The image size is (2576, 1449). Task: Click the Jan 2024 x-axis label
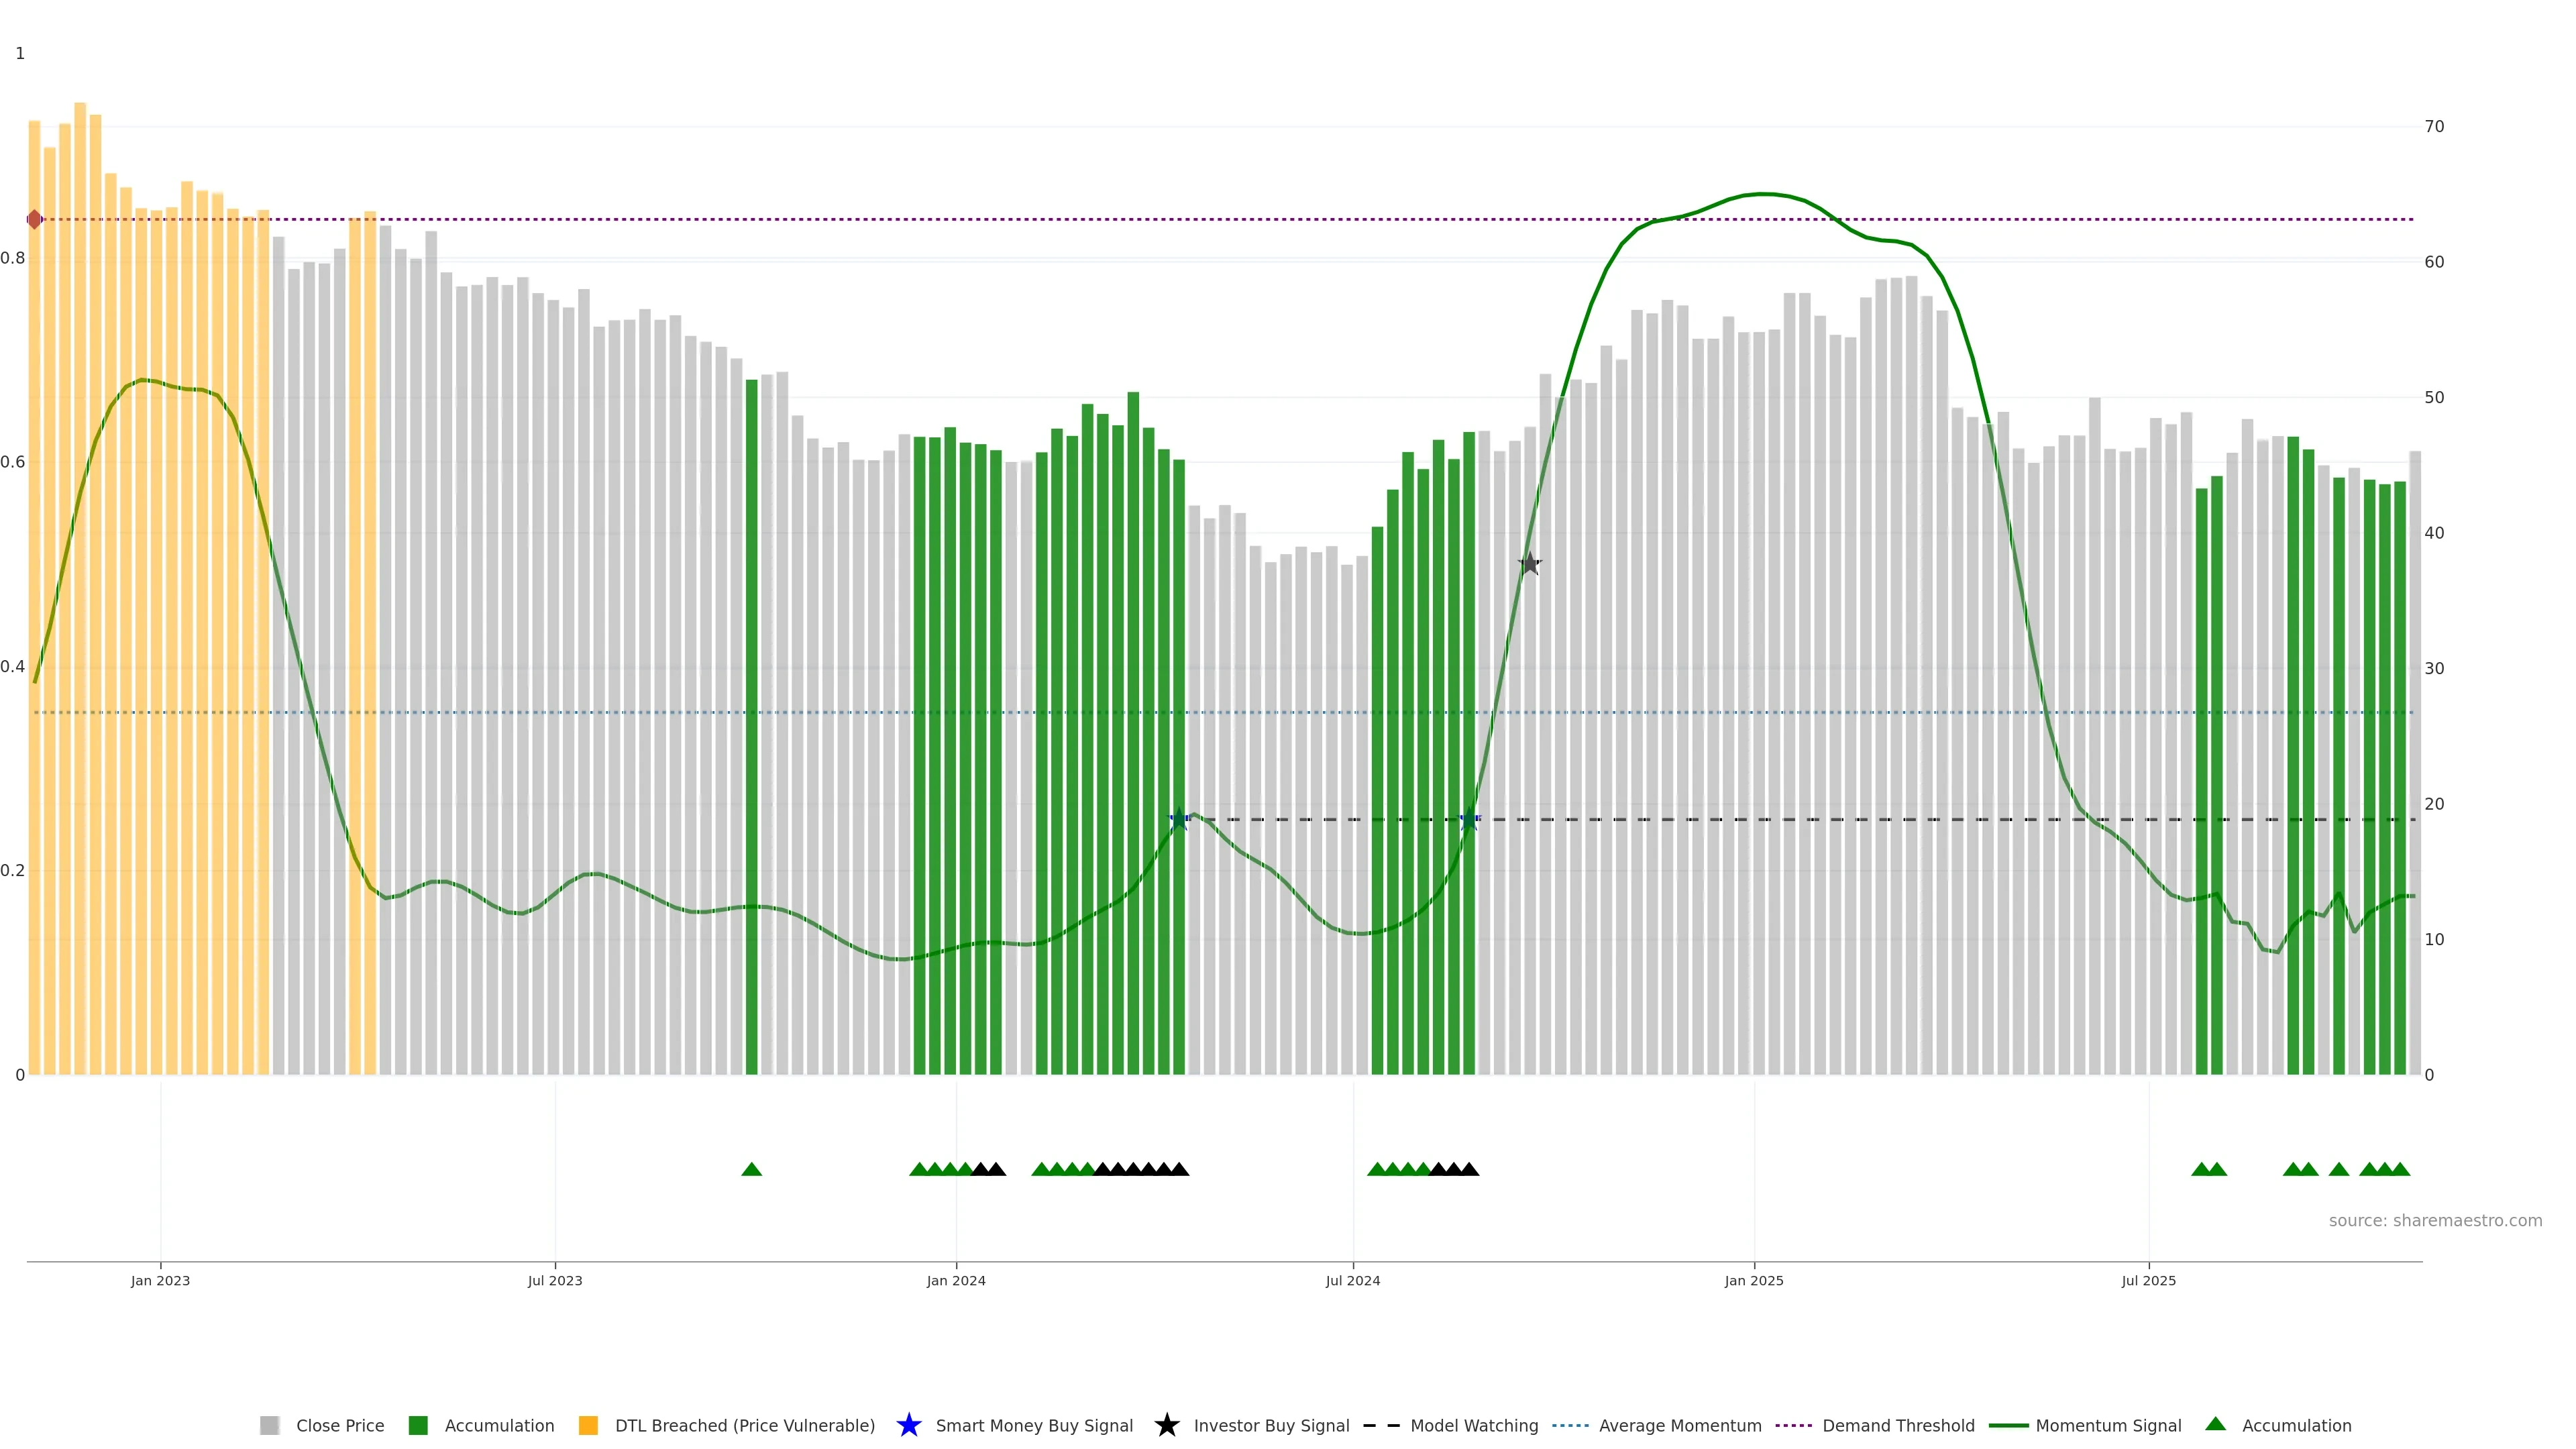coord(956,1280)
